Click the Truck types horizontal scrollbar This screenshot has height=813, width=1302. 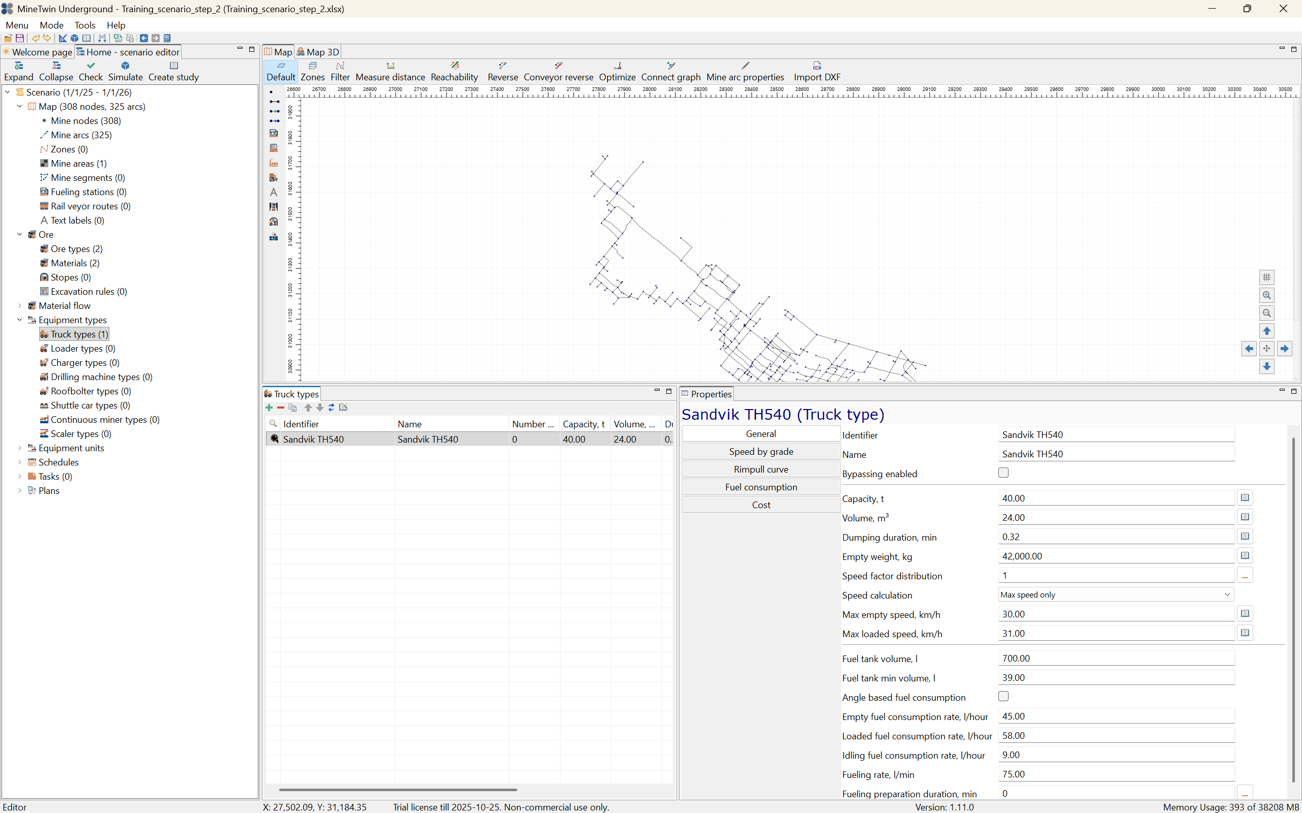point(398,790)
